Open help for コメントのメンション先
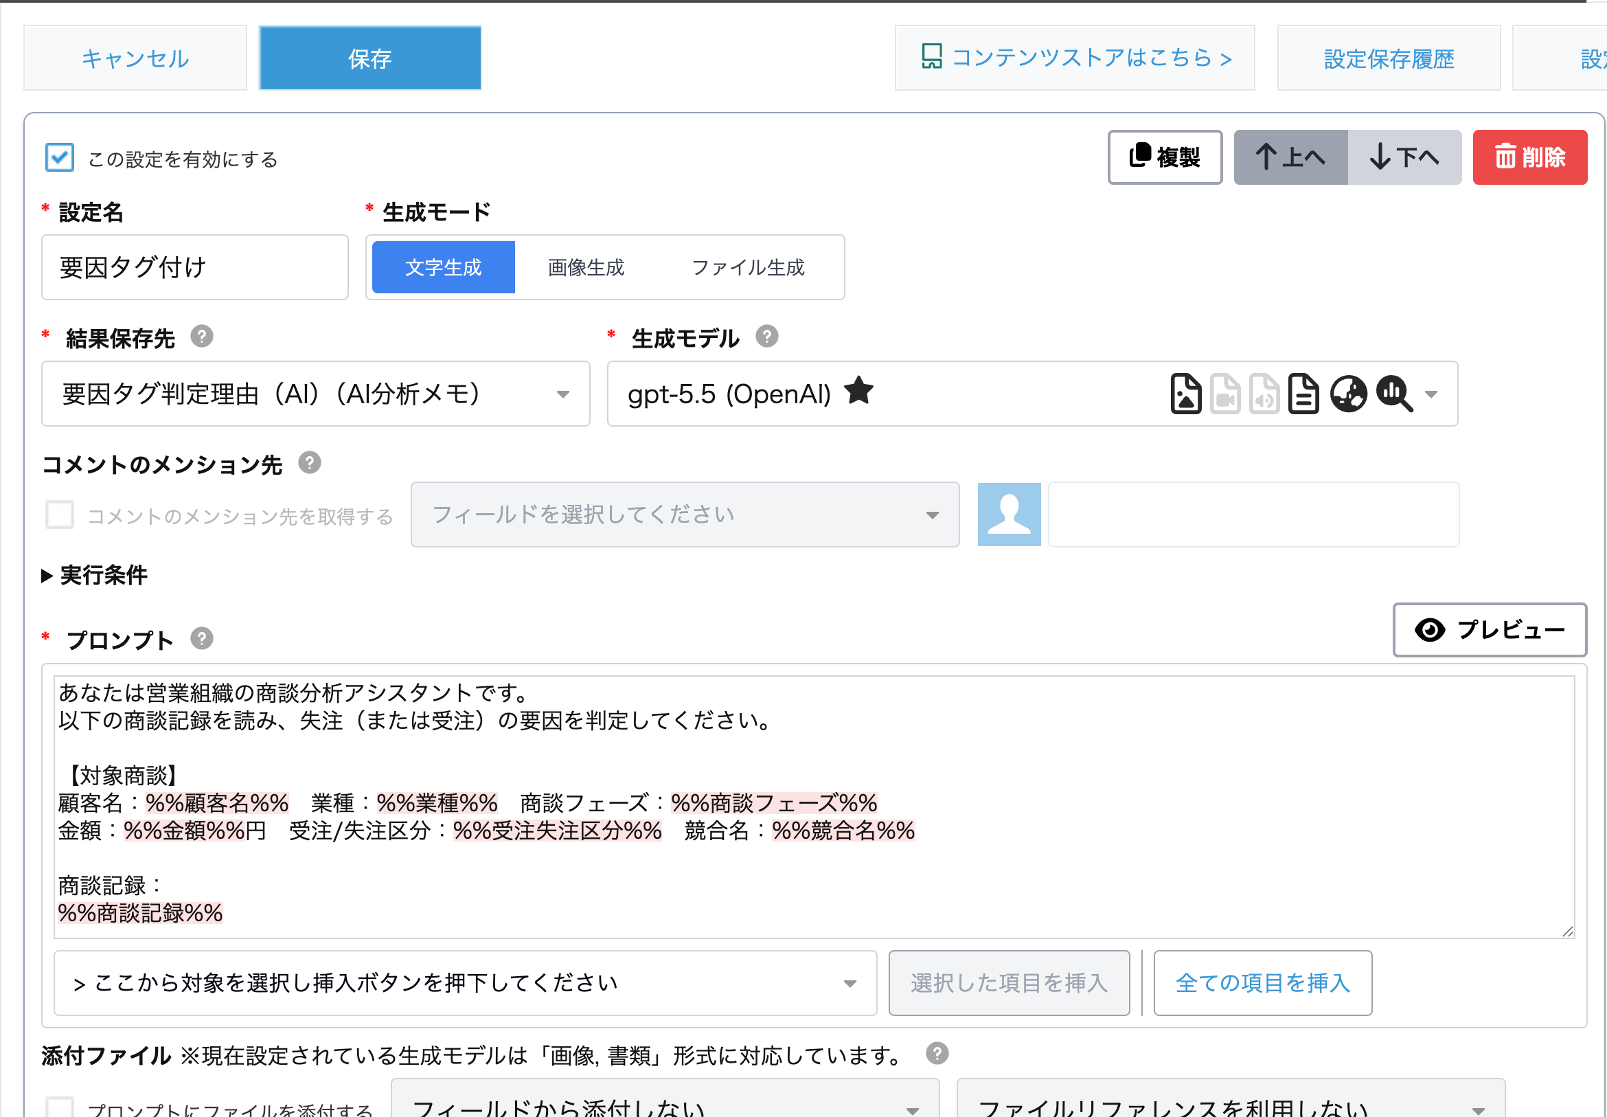Screen dimensions: 1607x1117 coord(310,463)
